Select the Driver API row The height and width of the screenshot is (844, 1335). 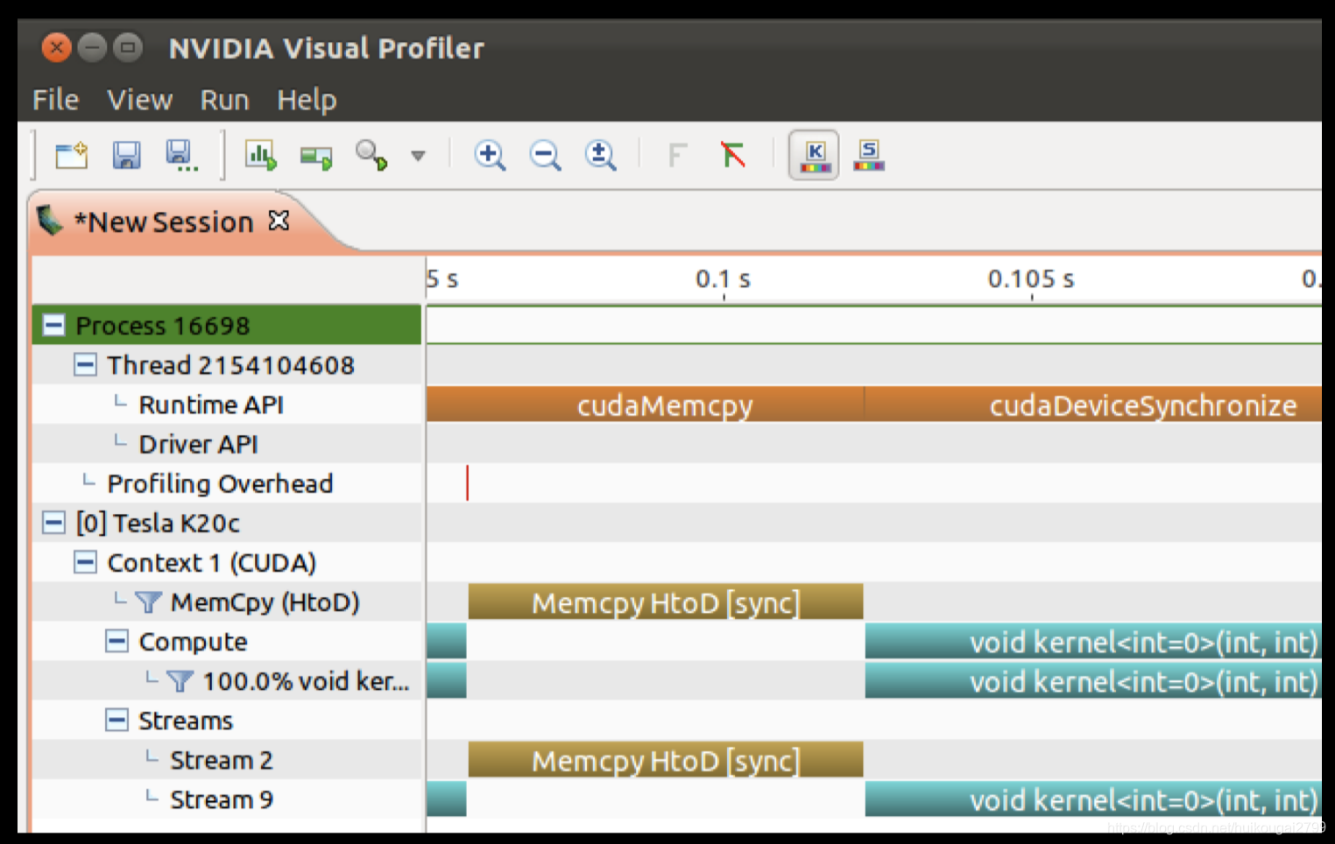[x=227, y=444]
